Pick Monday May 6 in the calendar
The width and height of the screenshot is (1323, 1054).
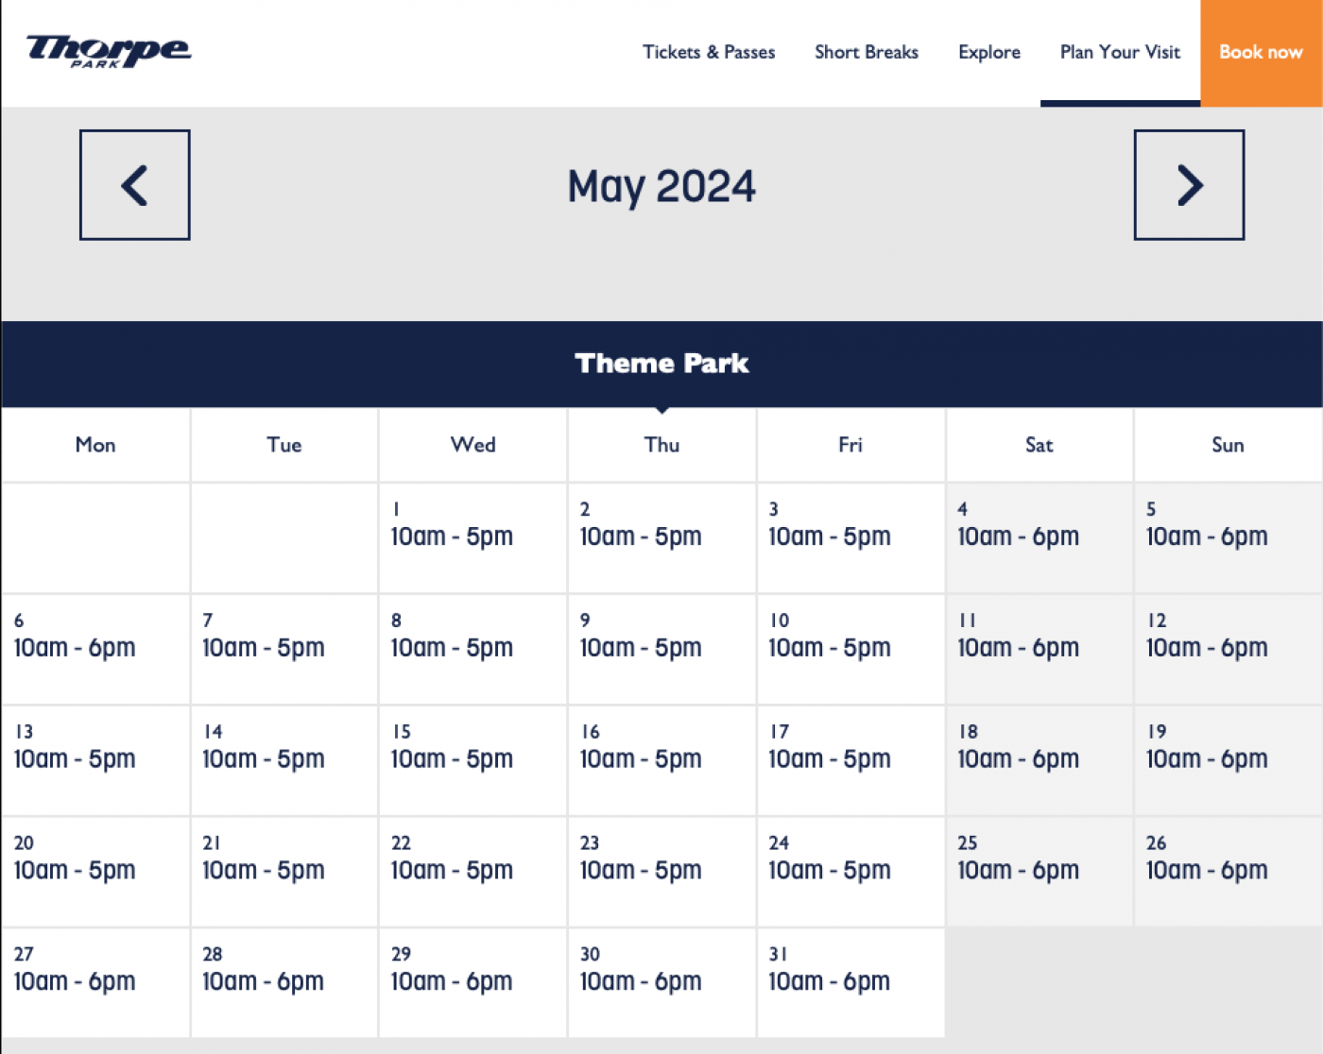95,649
